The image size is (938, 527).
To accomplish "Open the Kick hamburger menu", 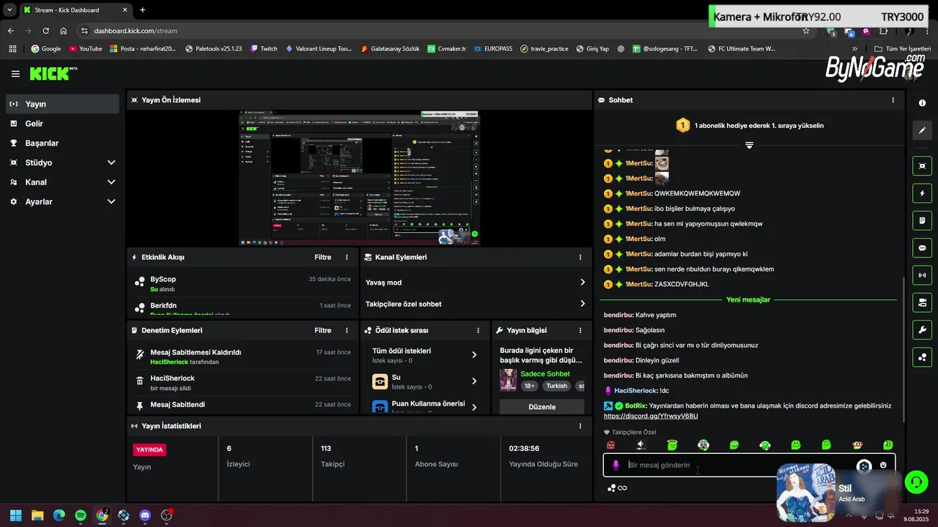I will pos(15,74).
